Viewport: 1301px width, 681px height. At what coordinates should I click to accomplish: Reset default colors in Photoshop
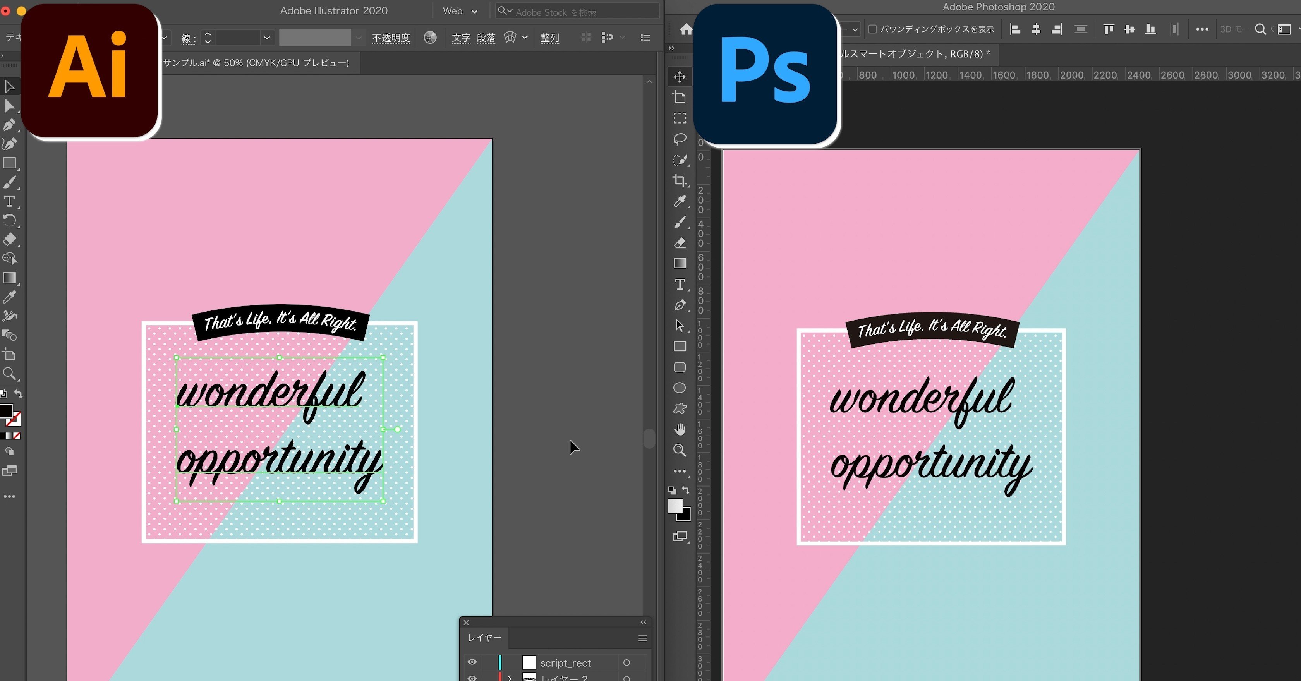(x=672, y=490)
